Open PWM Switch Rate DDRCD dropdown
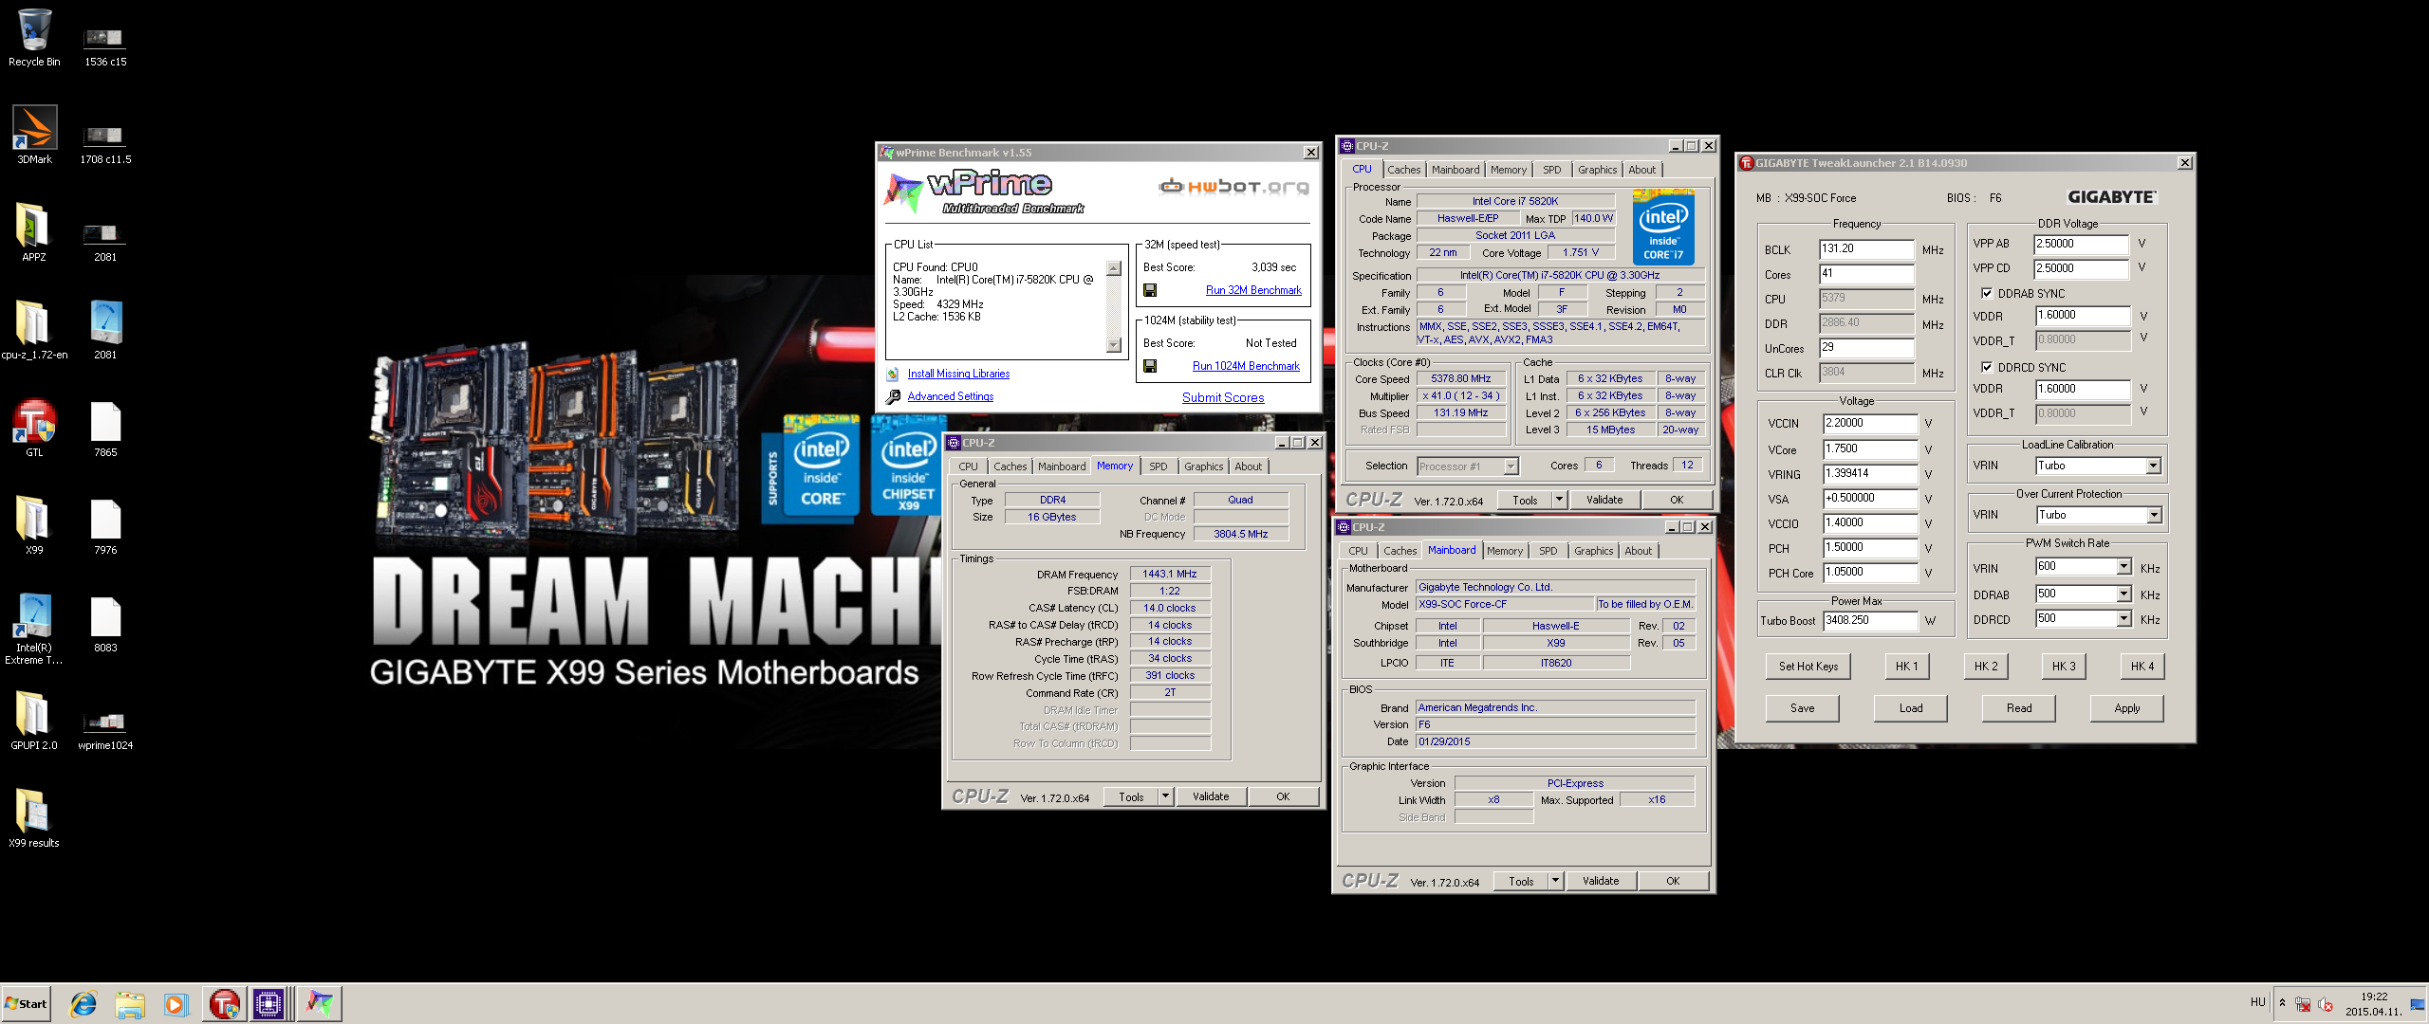 (x=2123, y=618)
